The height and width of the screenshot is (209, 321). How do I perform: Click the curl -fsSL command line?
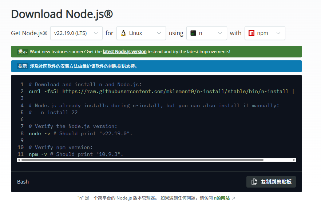coord(161,91)
